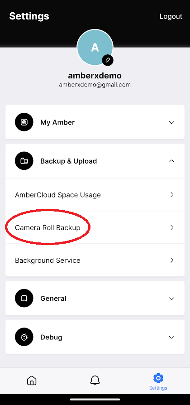
Task: Tap the Backup & Upload folder icon
Action: click(x=24, y=161)
